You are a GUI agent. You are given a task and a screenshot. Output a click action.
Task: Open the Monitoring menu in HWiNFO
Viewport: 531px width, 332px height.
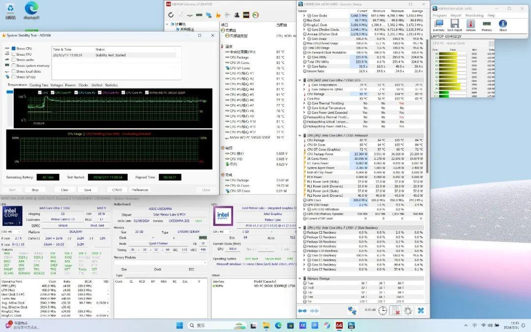click(x=474, y=15)
